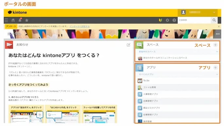Click the To Do app icon
Screen dimensions: 224x126
coord(140,81)
